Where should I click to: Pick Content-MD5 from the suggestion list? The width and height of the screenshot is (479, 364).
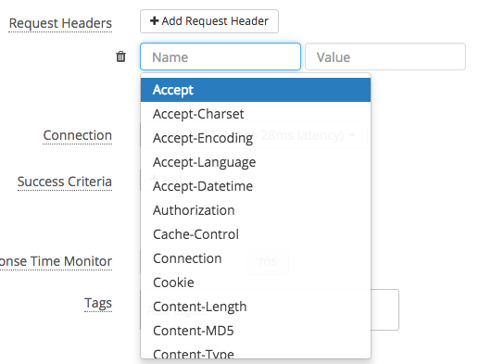(256, 331)
